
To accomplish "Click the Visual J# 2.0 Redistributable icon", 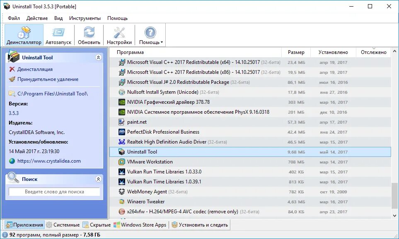I will coord(122,82).
